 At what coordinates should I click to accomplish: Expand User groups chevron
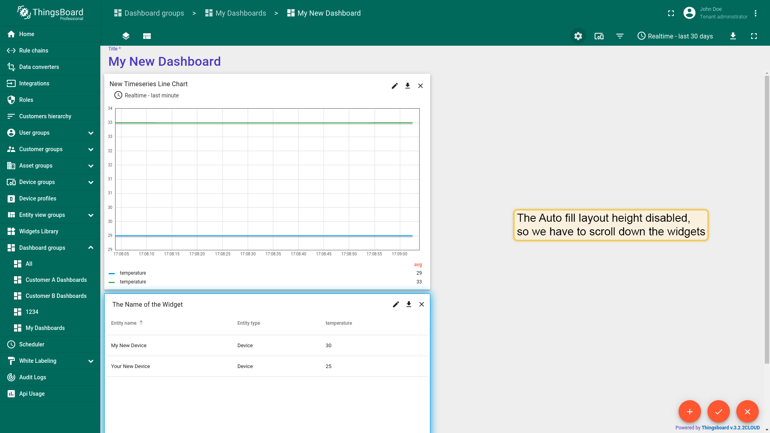(x=91, y=133)
